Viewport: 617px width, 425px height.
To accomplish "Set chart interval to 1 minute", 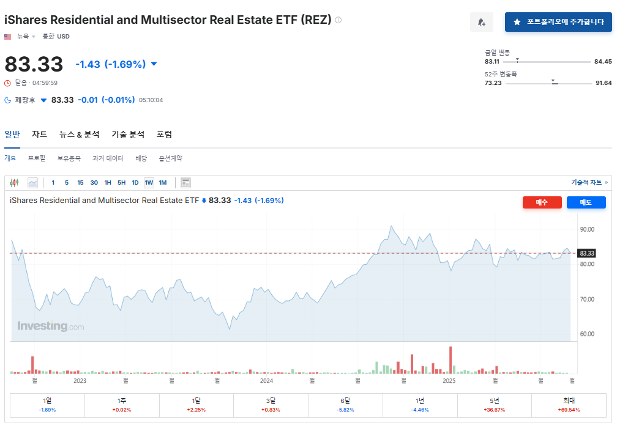I will [53, 182].
